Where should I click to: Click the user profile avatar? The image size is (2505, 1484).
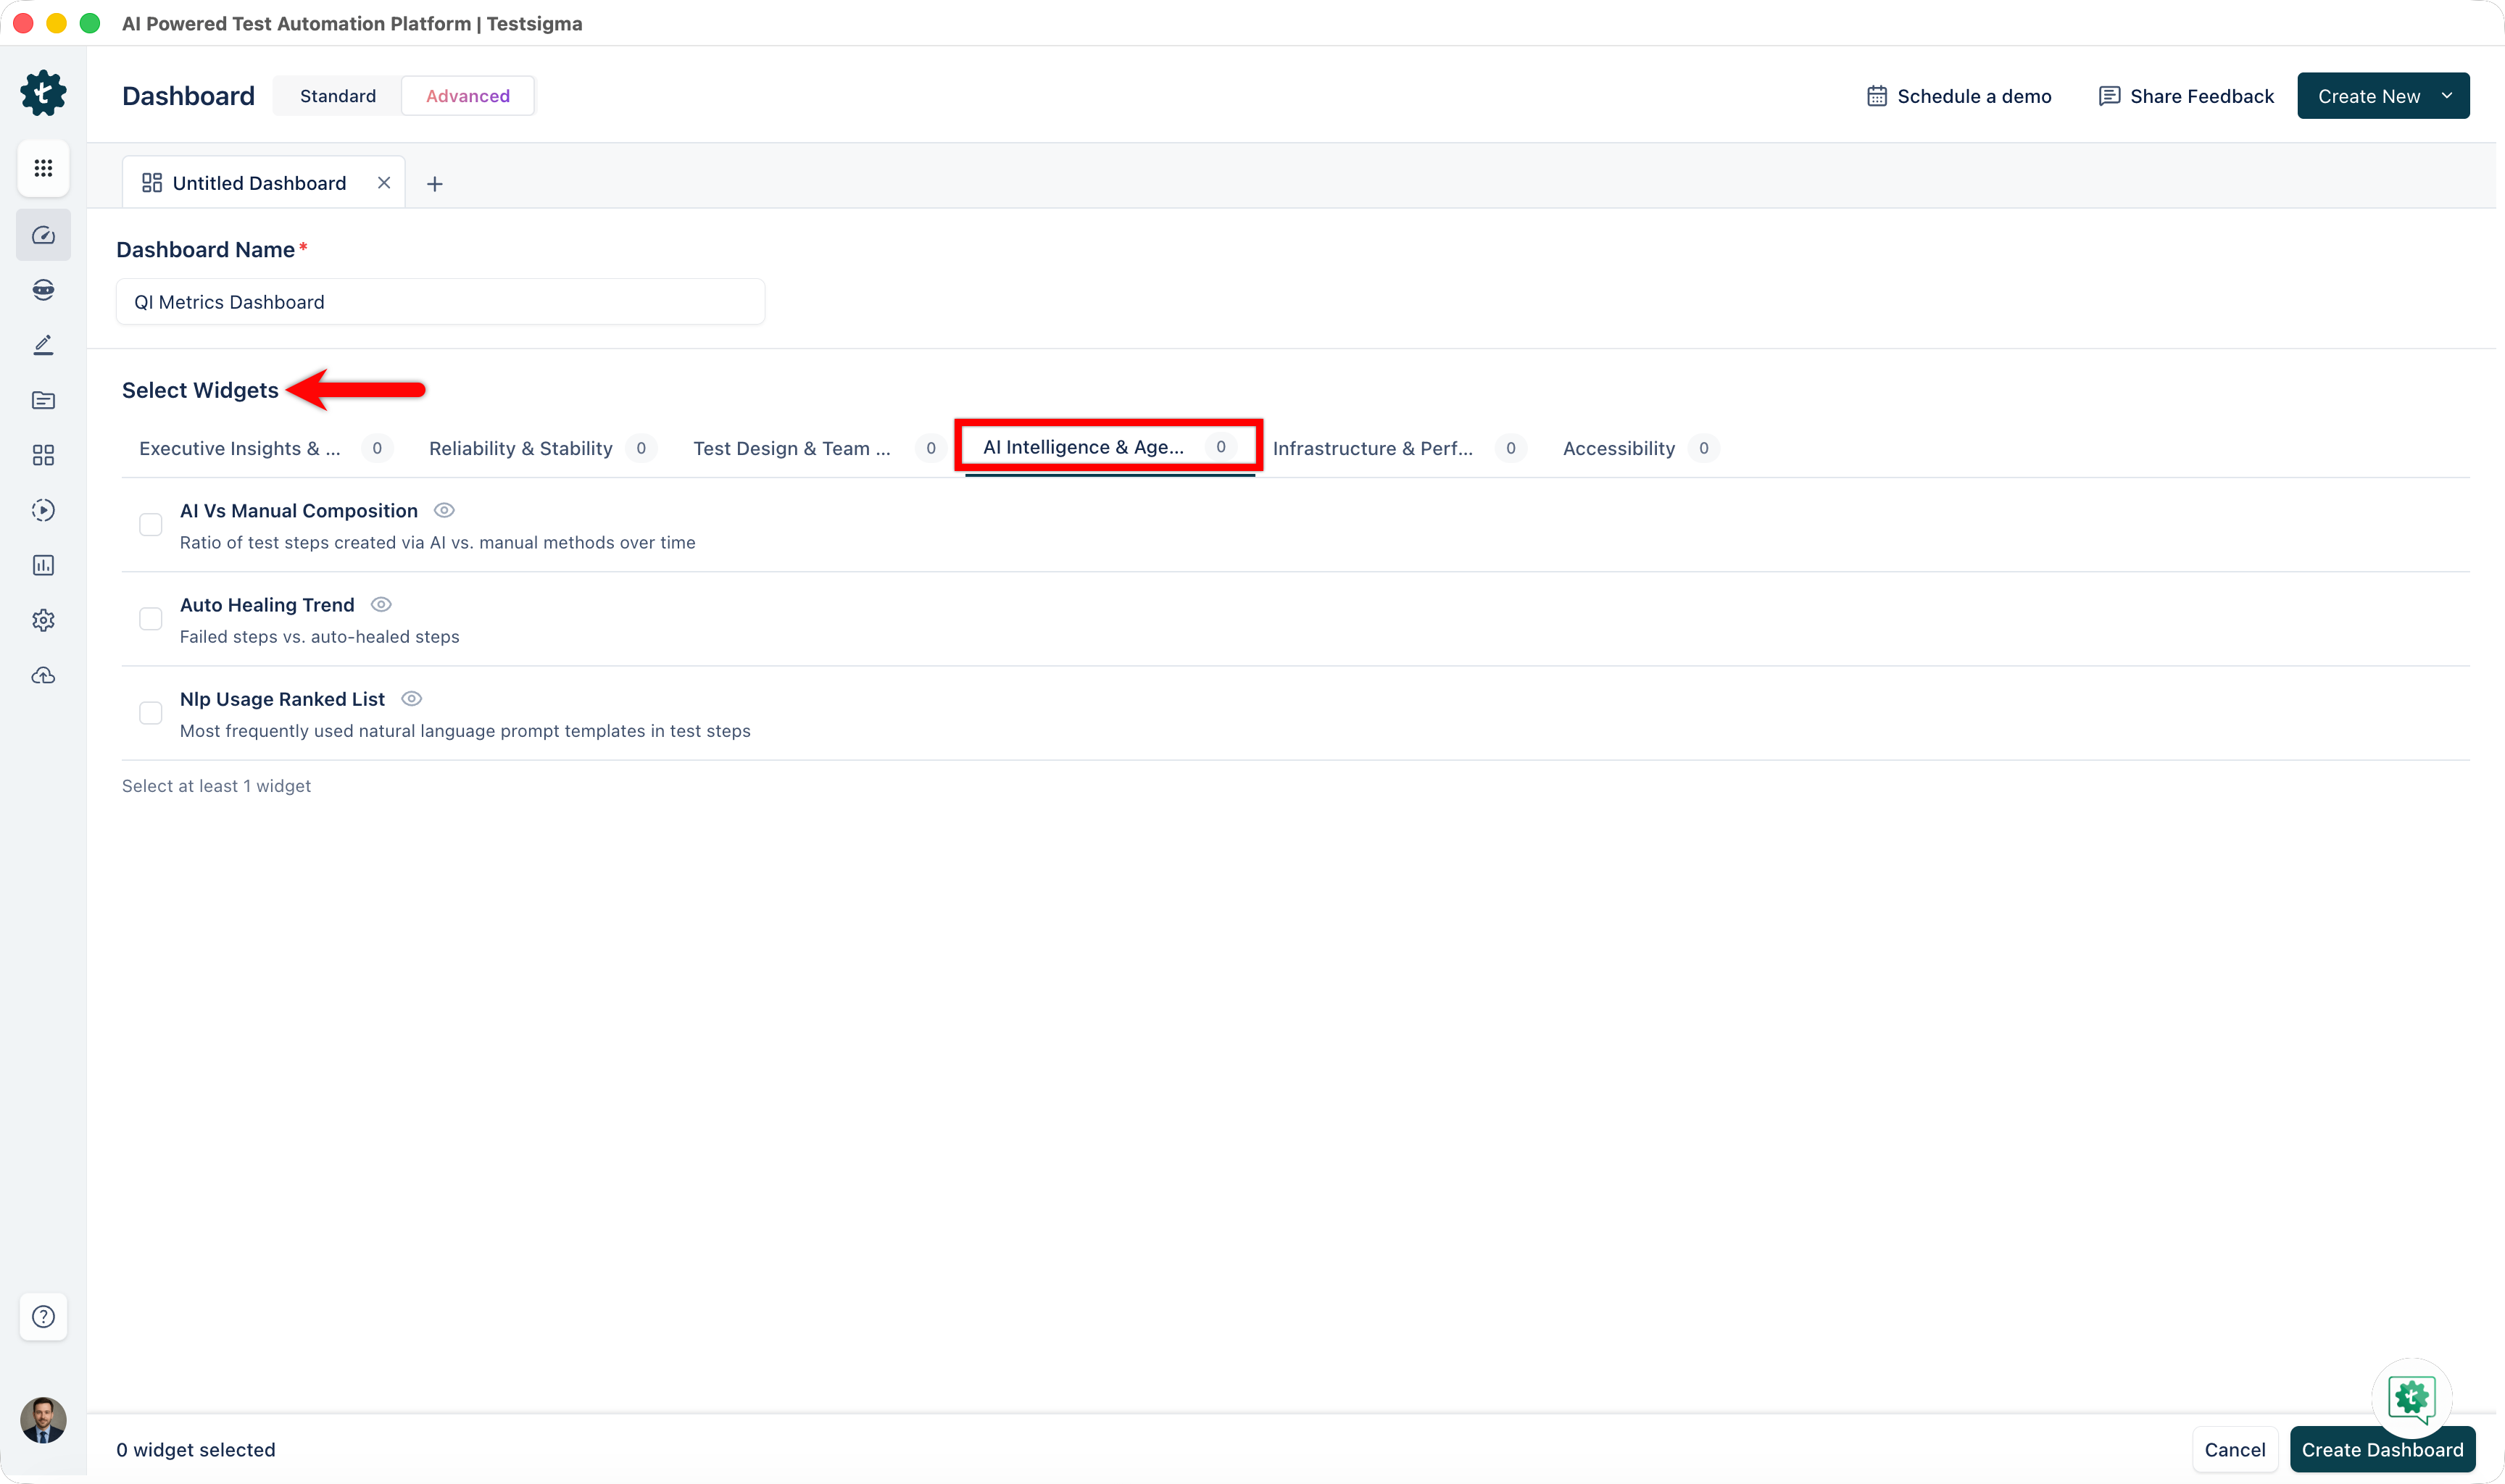pyautogui.click(x=43, y=1420)
